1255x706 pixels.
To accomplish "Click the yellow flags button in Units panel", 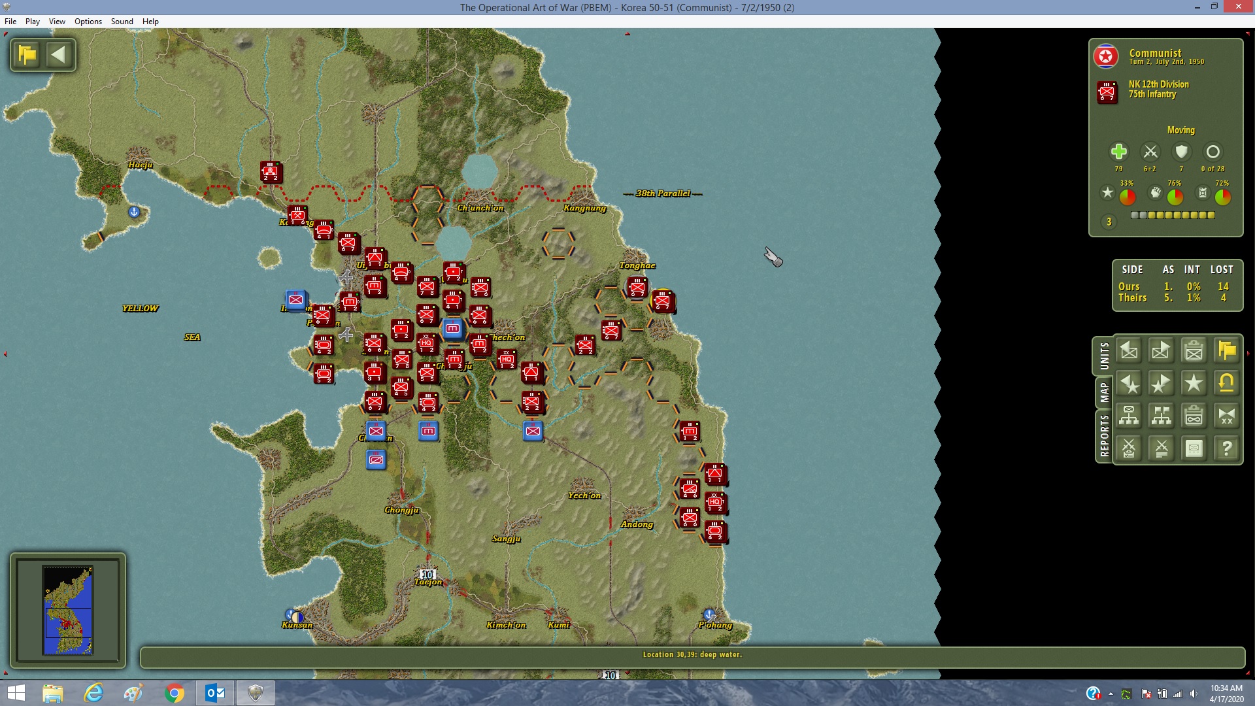I will point(1227,351).
